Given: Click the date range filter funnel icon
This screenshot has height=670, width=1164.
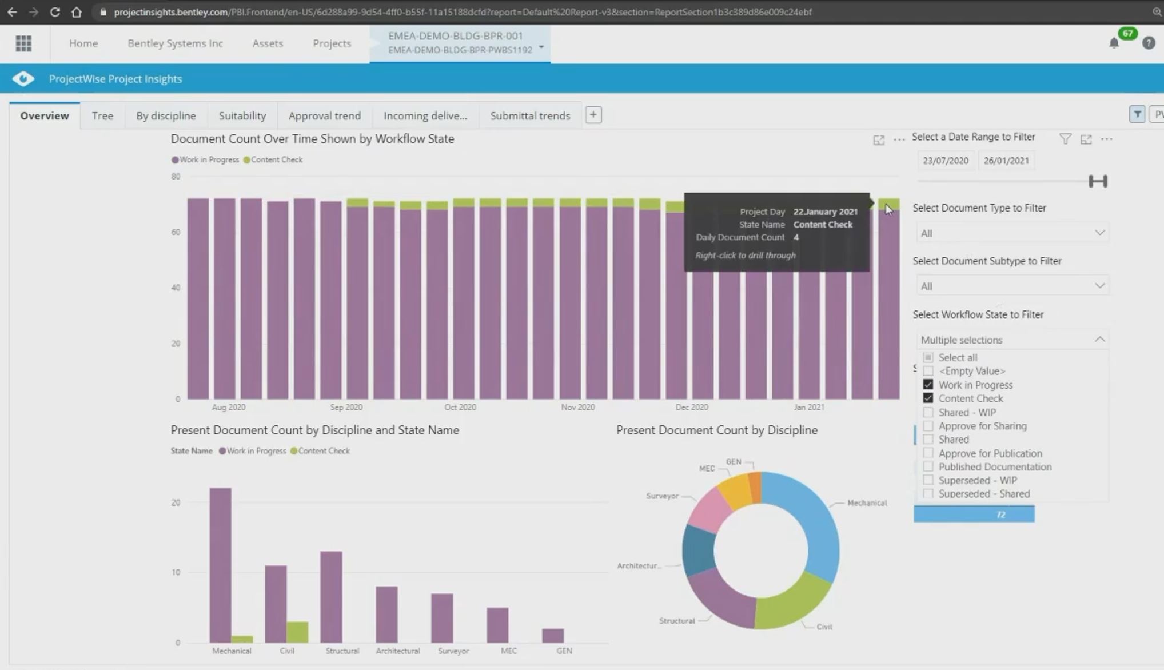Looking at the screenshot, I should [1065, 139].
